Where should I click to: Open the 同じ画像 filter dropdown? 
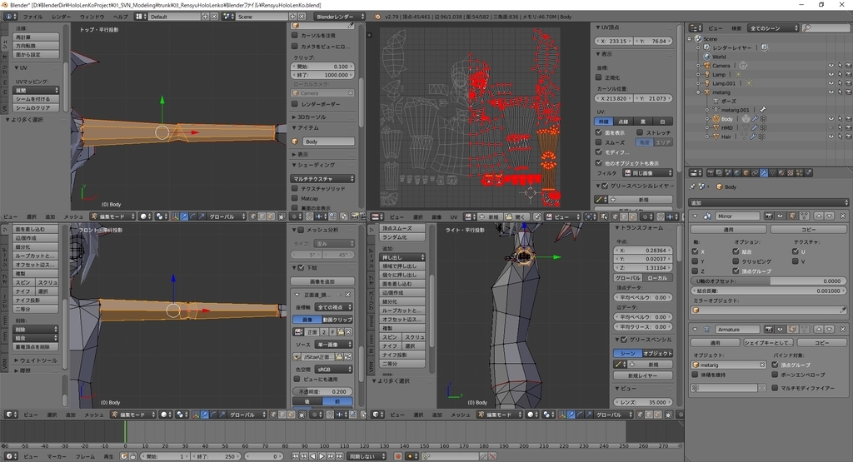[x=648, y=173]
